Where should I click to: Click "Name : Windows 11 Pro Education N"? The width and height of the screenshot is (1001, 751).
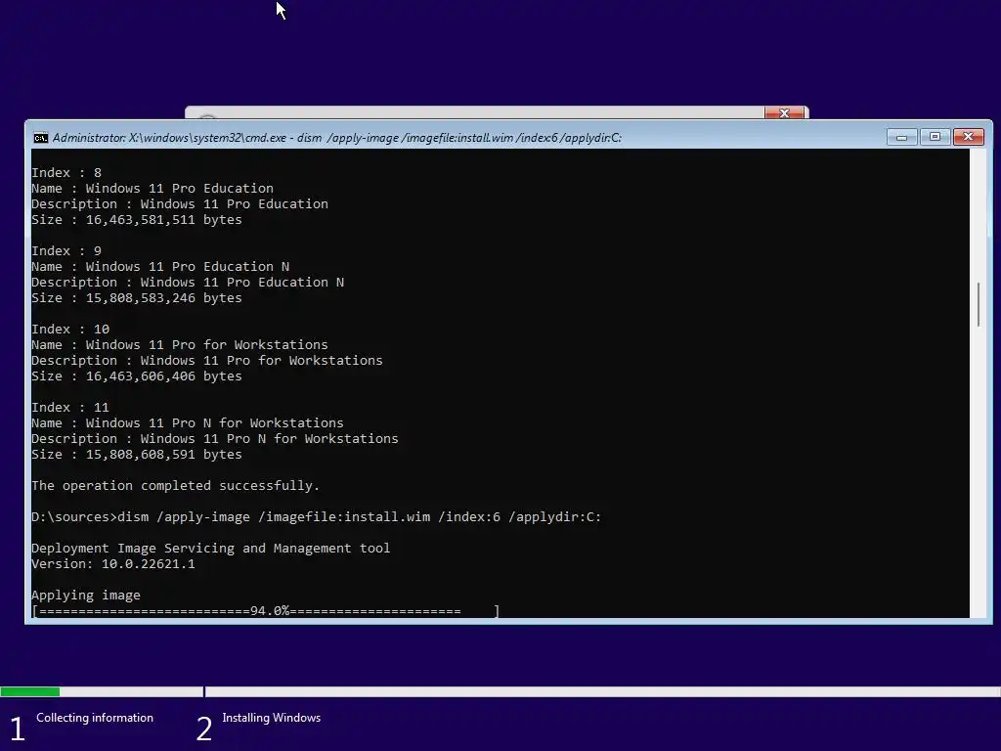[x=160, y=267]
